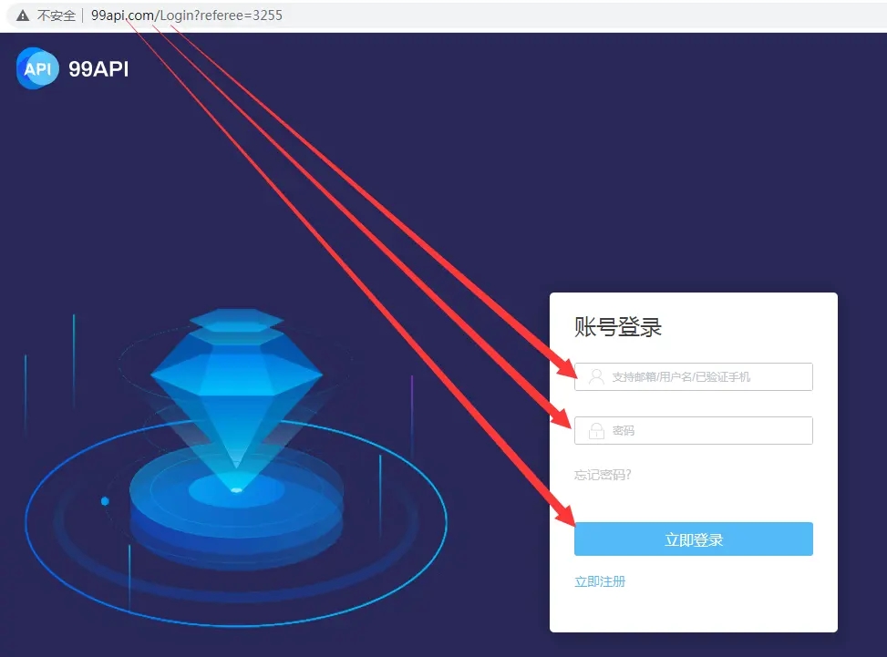Click the 99API brand name text
Screen dimensions: 887x657
click(x=98, y=69)
